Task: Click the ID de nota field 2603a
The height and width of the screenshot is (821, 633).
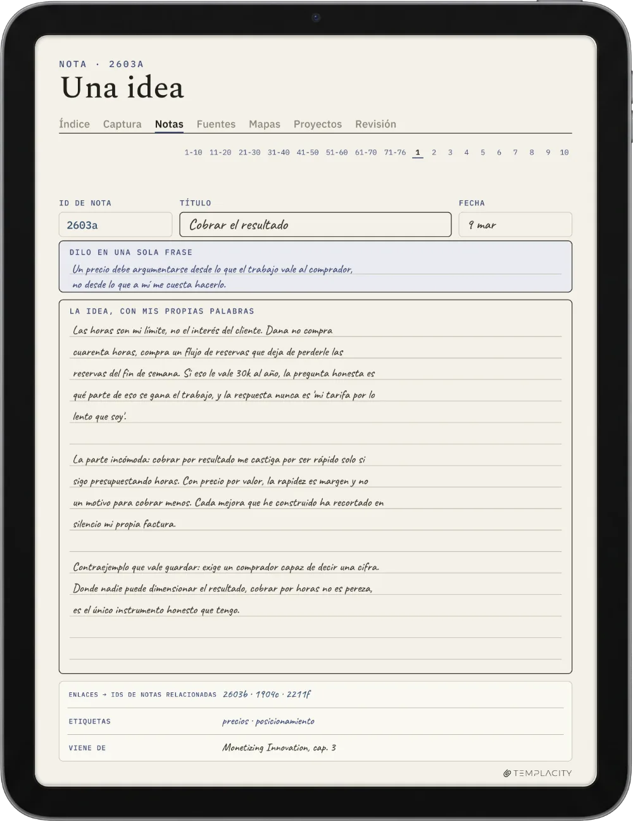Action: 115,225
